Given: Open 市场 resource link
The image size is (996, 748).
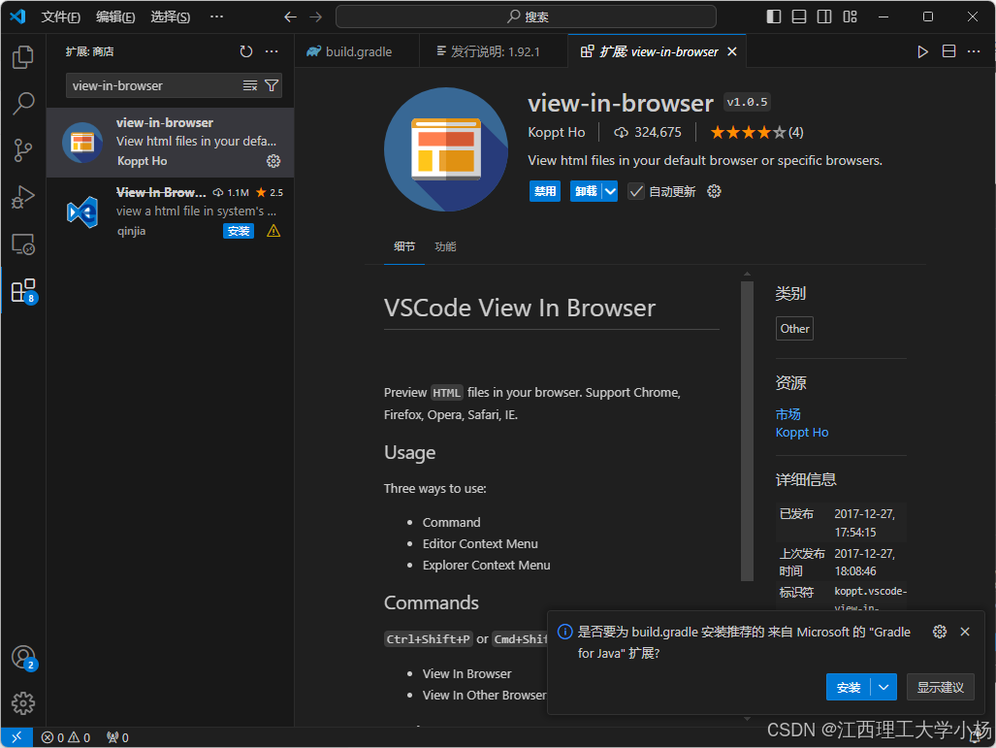Looking at the screenshot, I should click(787, 414).
